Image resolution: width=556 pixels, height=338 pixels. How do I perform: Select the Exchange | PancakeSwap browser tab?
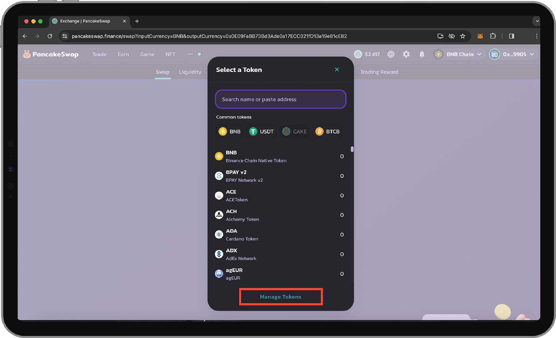click(x=89, y=21)
